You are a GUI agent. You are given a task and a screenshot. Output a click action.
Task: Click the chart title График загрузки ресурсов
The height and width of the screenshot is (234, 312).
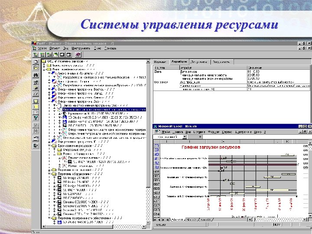211,147
